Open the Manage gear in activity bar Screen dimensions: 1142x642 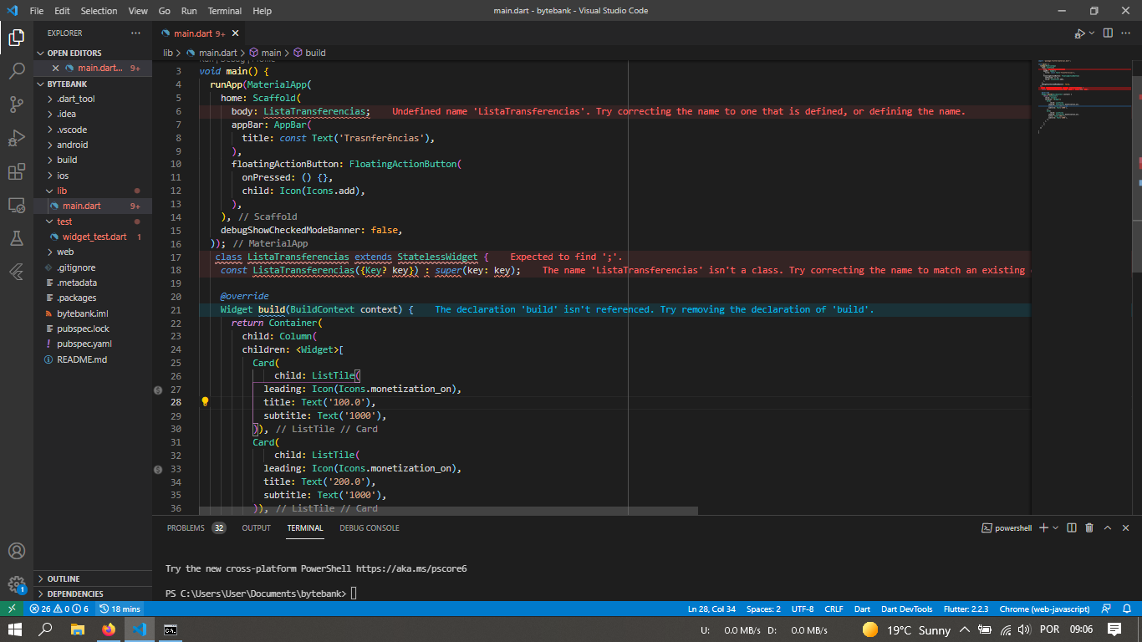(17, 584)
